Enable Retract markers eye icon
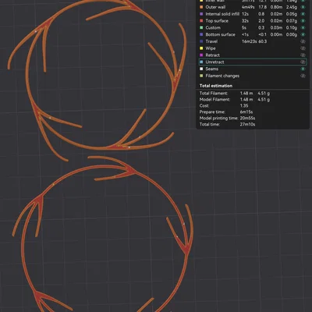The image size is (312, 312). [x=303, y=55]
